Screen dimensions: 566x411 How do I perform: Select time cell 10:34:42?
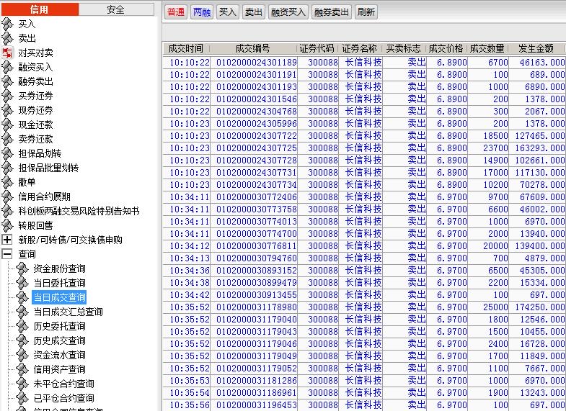pos(190,295)
